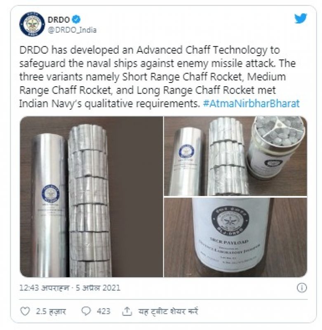This screenshot has height=330, width=322.
Task: View the 2.5 हज़ार likes count
Action: tap(51, 311)
